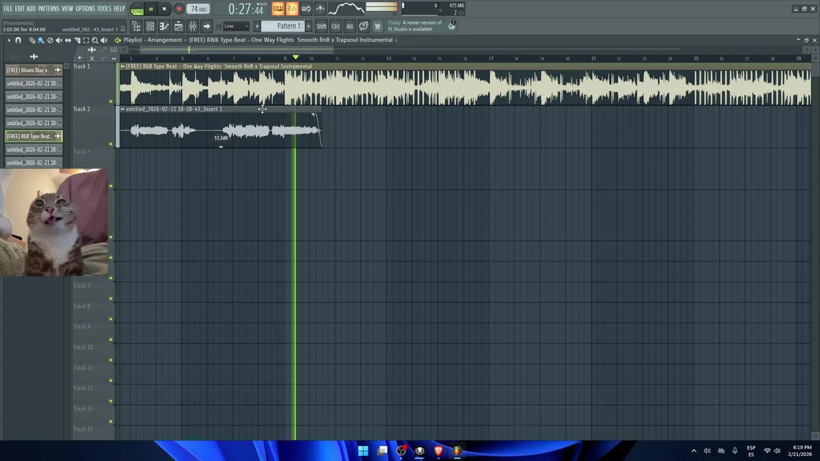Click Playlist speaker icon beside title
Screen dimensions: 820x461
[x=117, y=40]
